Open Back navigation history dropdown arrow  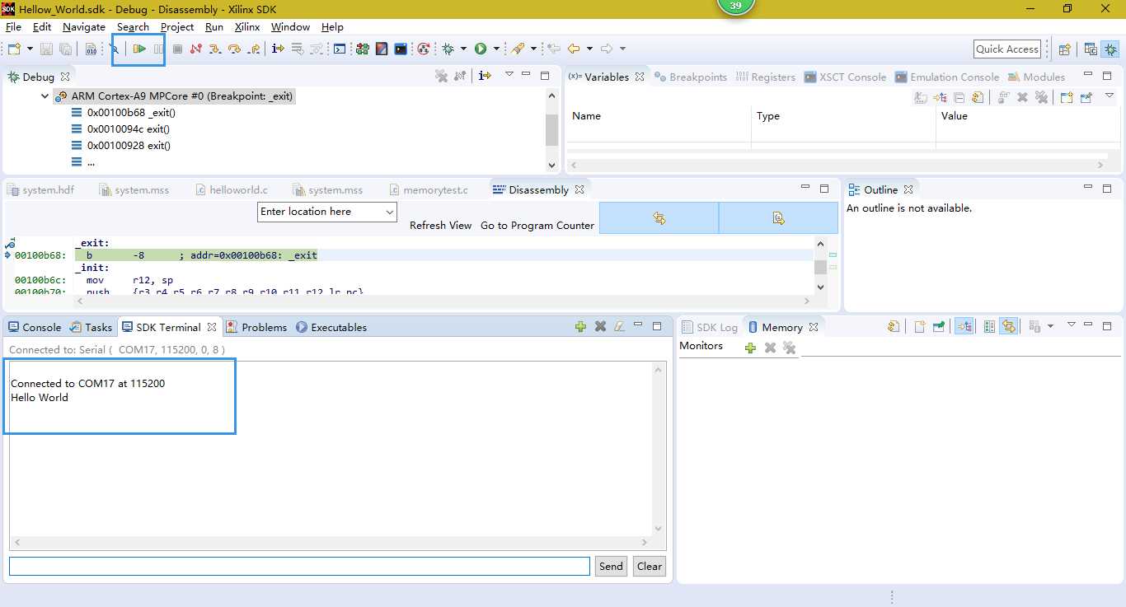tap(589, 49)
